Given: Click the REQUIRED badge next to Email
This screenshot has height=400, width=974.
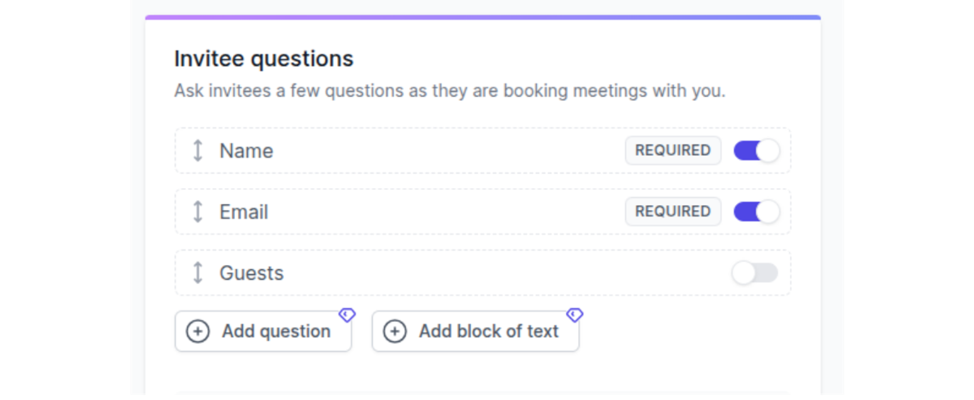Looking at the screenshot, I should (673, 212).
